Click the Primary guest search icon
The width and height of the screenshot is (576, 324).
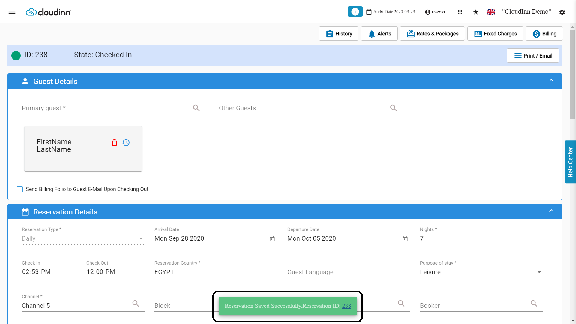pos(196,108)
